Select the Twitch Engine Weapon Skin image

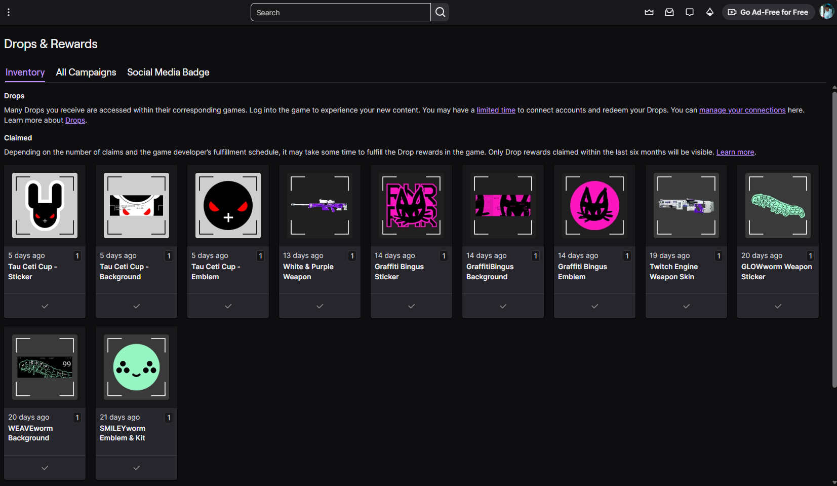pyautogui.click(x=686, y=206)
